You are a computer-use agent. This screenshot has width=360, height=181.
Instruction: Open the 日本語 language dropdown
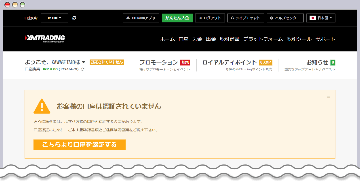click(x=320, y=18)
